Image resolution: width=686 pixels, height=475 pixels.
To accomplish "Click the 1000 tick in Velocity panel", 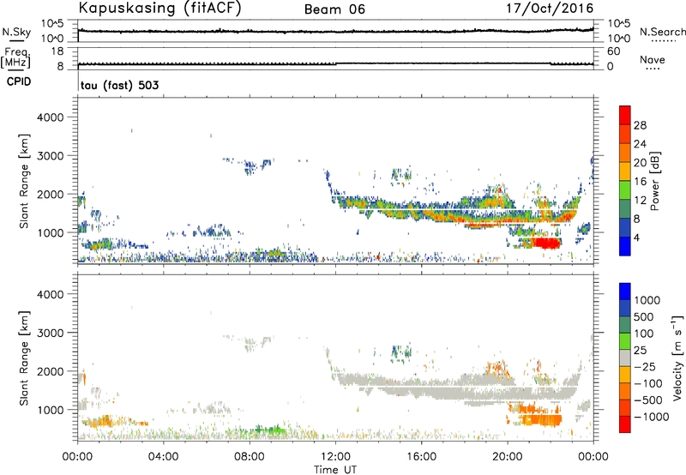I will click(x=50, y=410).
